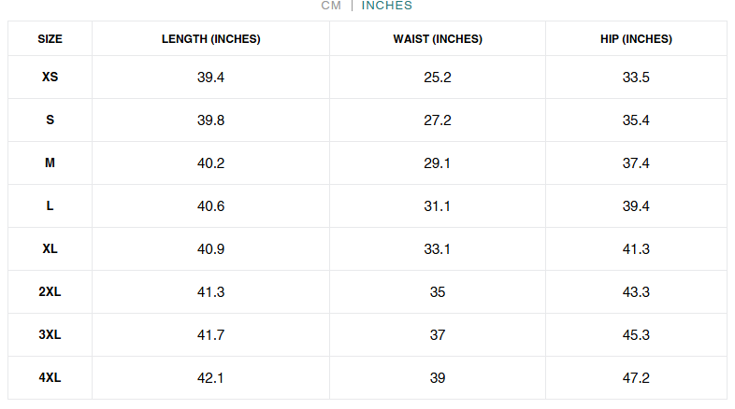
Task: Click the SIZE column header
Action: 50,39
